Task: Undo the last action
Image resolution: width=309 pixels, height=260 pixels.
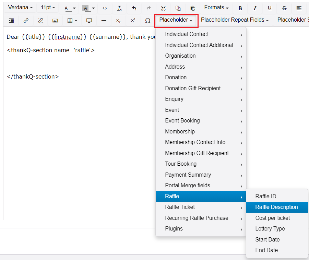Action: tap(134, 8)
